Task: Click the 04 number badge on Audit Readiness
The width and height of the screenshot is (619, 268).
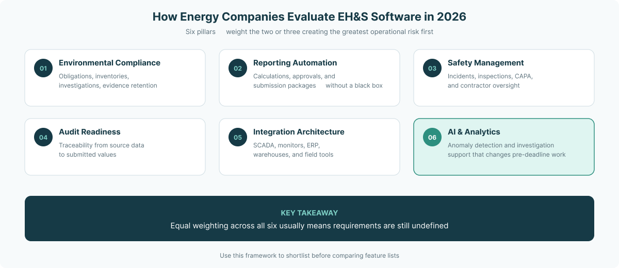Action: [43, 137]
